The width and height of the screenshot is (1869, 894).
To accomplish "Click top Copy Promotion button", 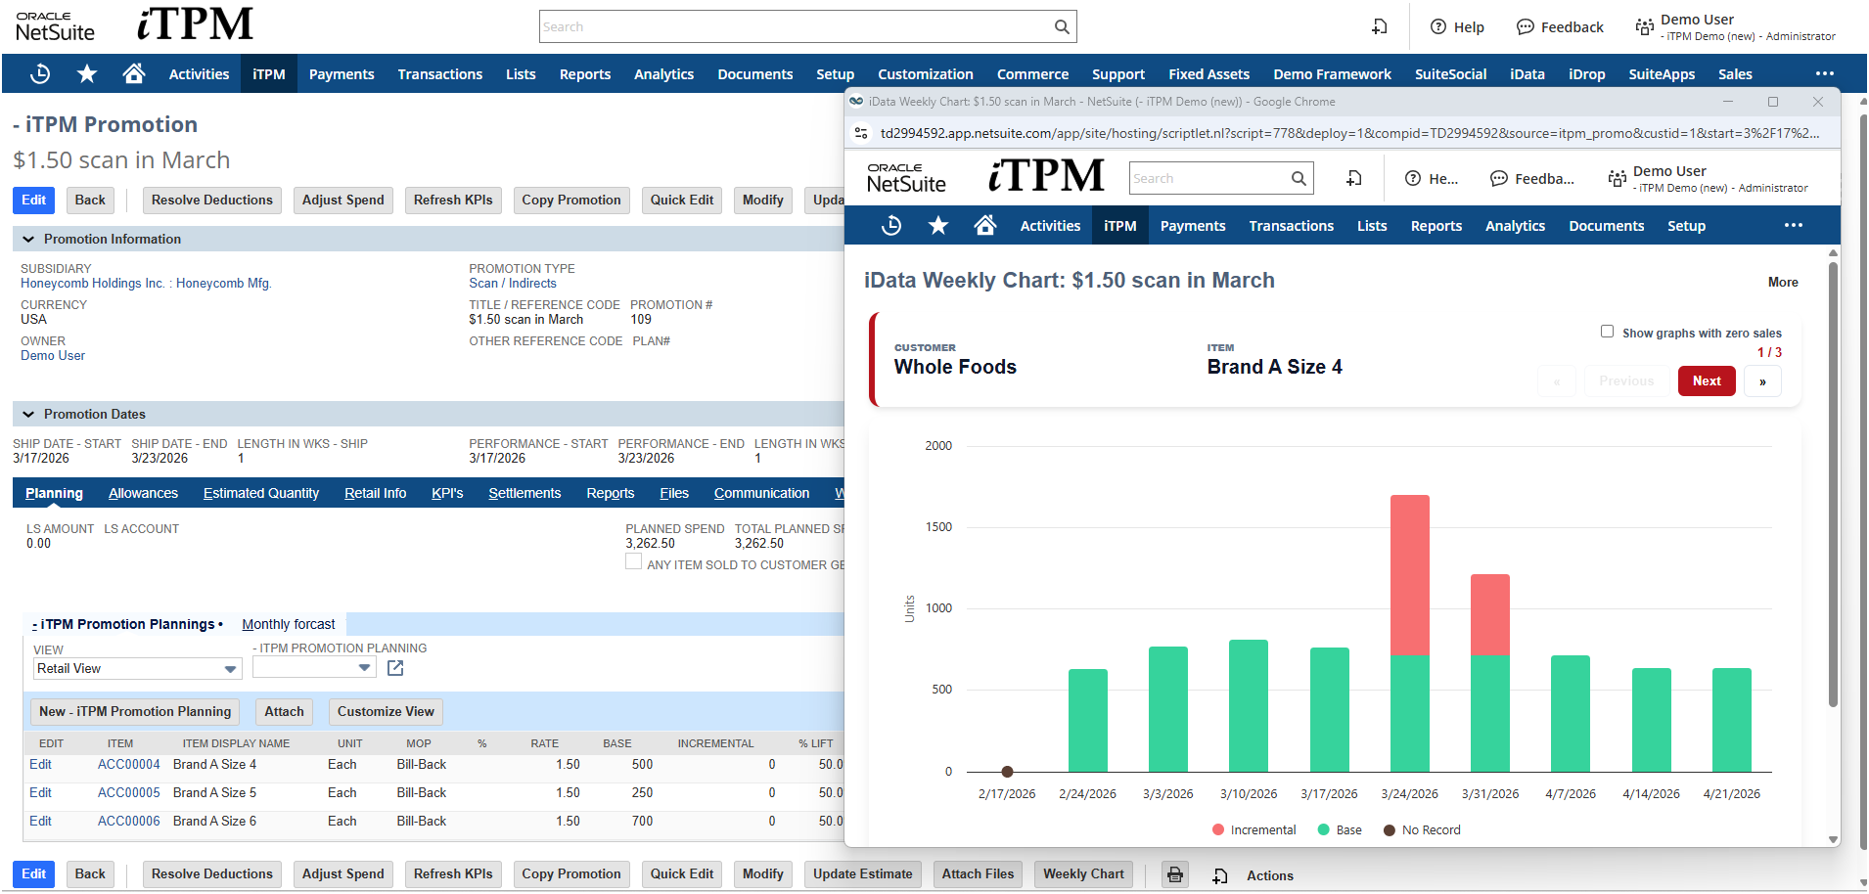I will point(571,200).
